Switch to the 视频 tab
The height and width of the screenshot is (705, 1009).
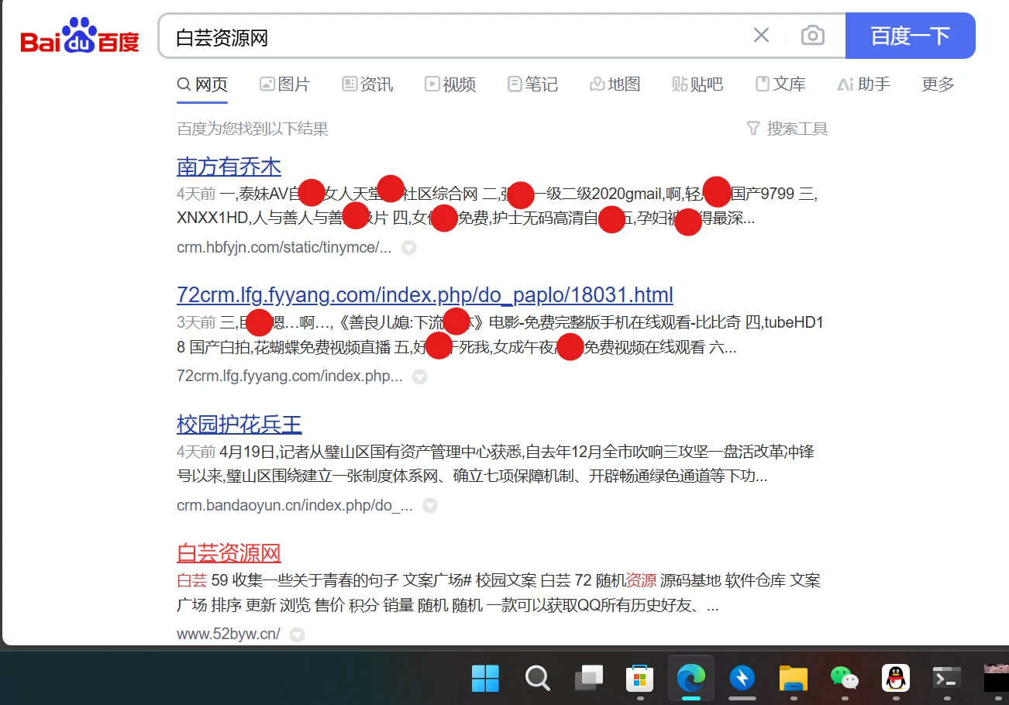pos(450,84)
